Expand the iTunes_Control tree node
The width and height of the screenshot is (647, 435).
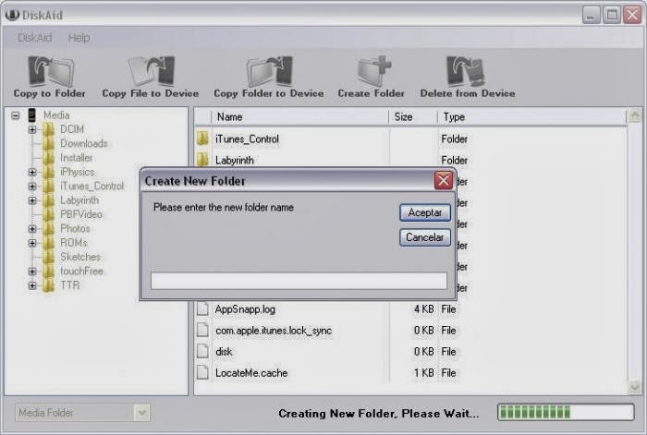click(32, 187)
